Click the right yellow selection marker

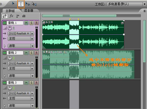point(78,19)
